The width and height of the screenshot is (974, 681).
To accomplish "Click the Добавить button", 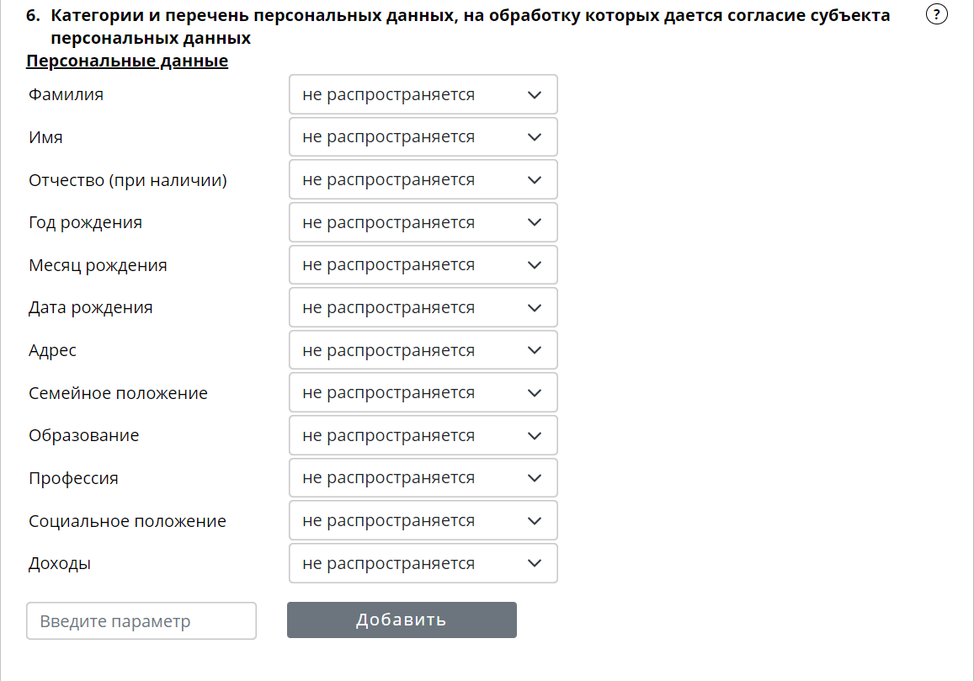I will coord(402,620).
